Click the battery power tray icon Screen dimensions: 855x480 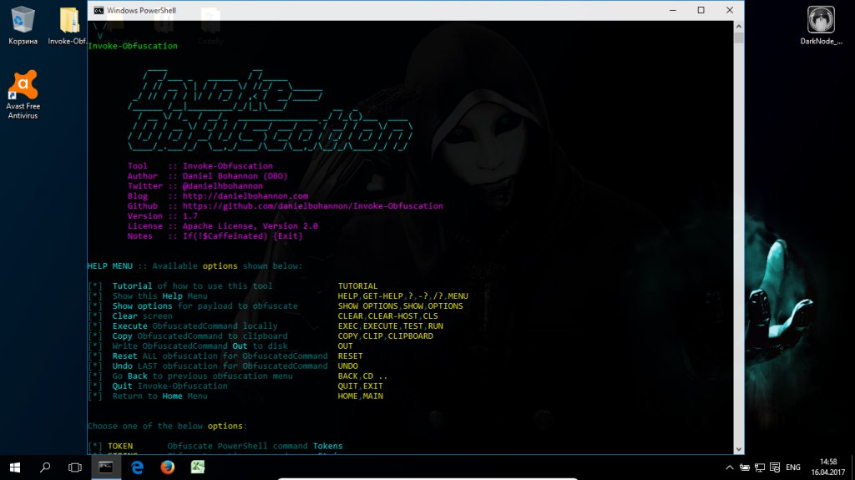(745, 467)
